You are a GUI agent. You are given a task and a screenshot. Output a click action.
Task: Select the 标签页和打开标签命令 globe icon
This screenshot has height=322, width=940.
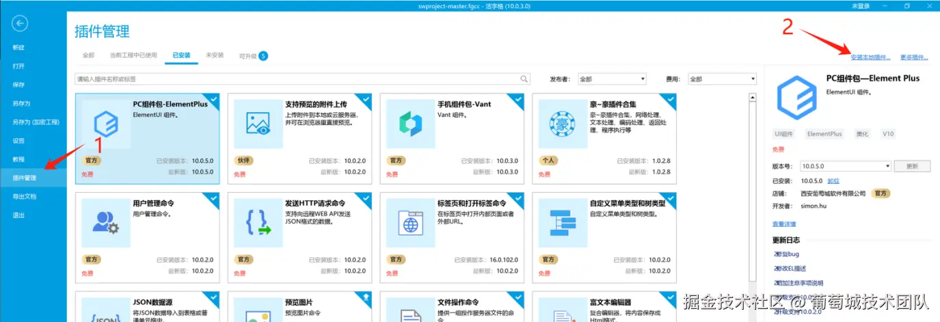pos(411,223)
